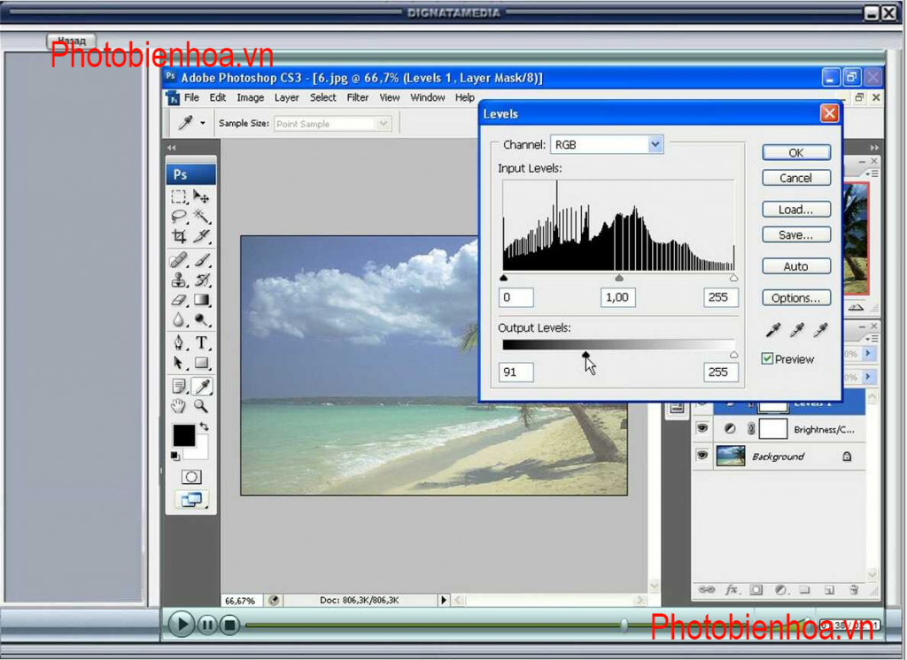
Task: Select the Eyedropper tool in toolbox
Action: coord(202,386)
